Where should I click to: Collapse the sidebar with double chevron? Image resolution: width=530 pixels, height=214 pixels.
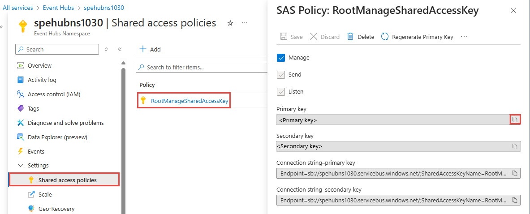tap(120, 49)
